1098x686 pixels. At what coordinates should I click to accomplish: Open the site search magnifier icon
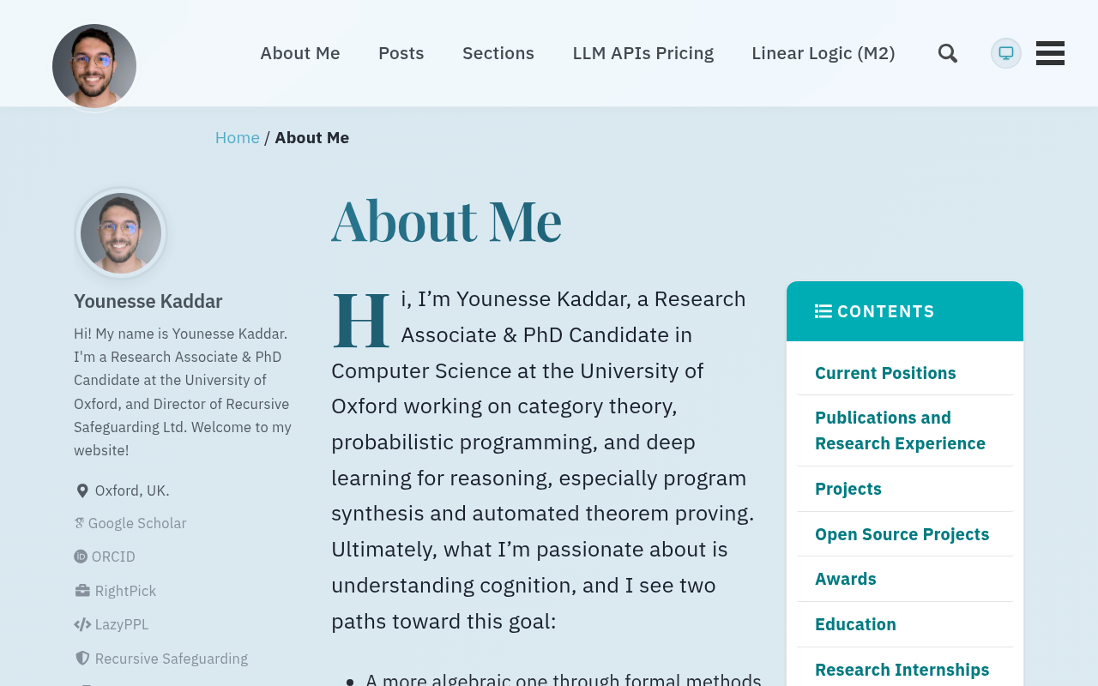pyautogui.click(x=948, y=53)
